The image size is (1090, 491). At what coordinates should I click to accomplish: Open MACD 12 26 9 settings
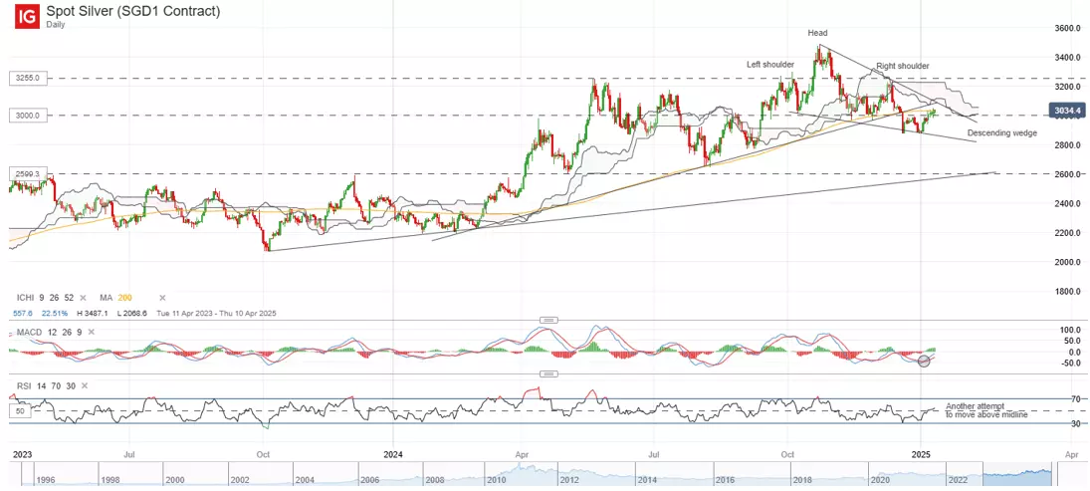tap(45, 331)
